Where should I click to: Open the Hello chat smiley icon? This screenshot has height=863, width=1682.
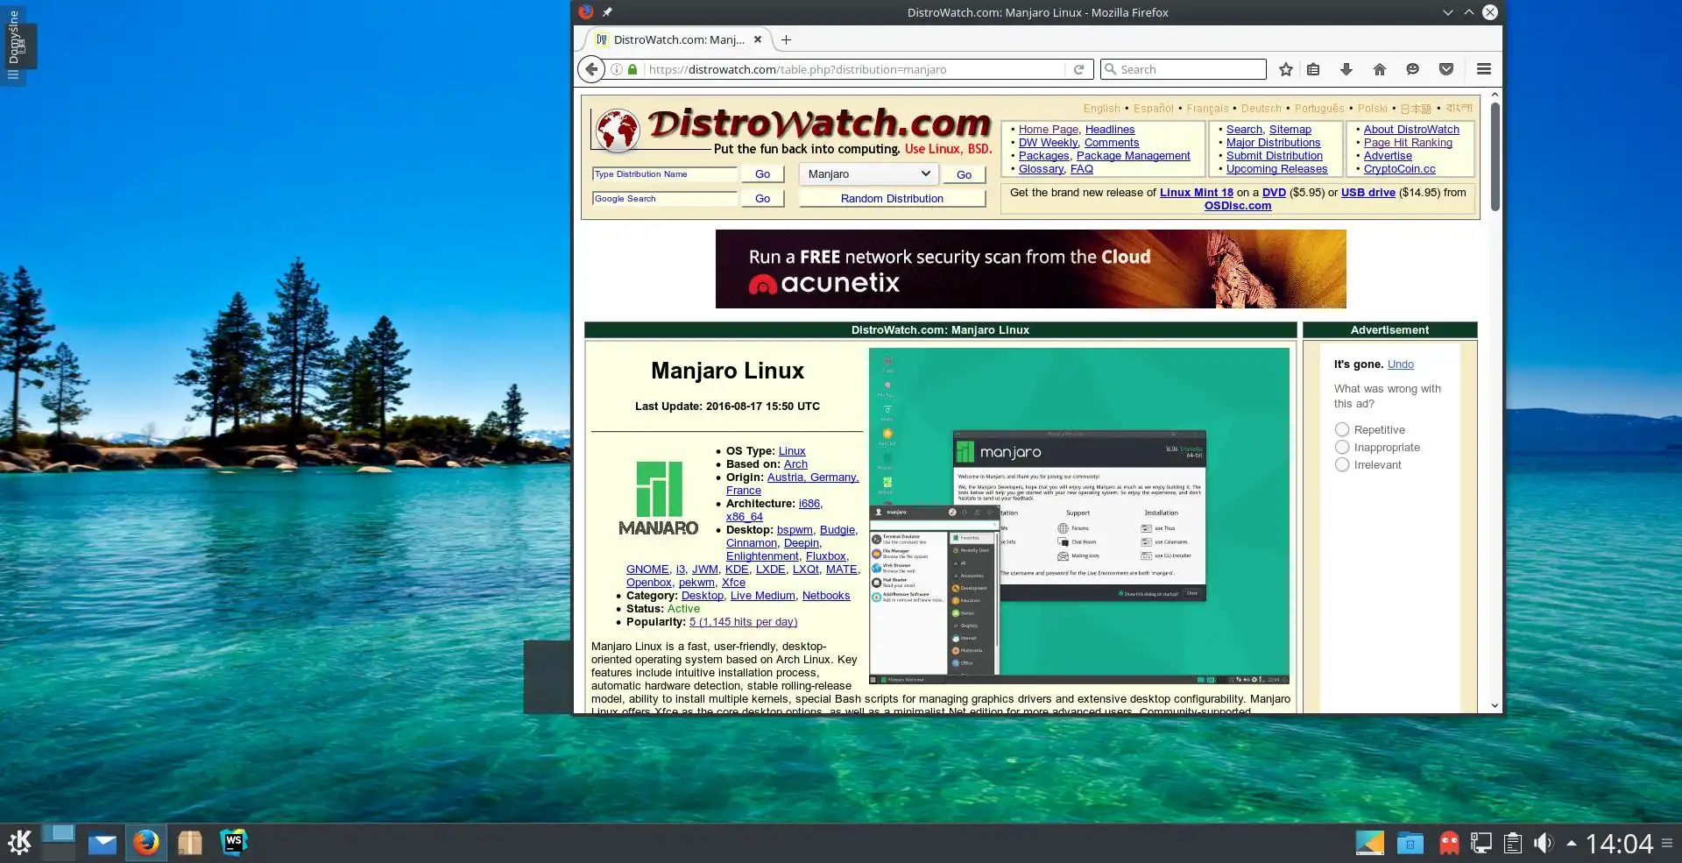click(x=1412, y=69)
